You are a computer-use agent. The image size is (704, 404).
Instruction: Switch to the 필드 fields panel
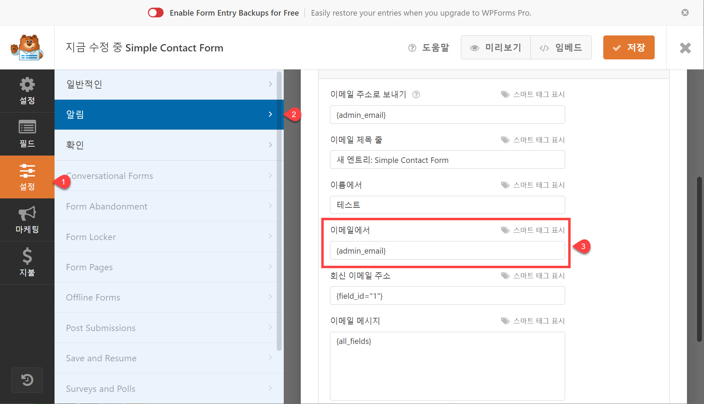27,134
